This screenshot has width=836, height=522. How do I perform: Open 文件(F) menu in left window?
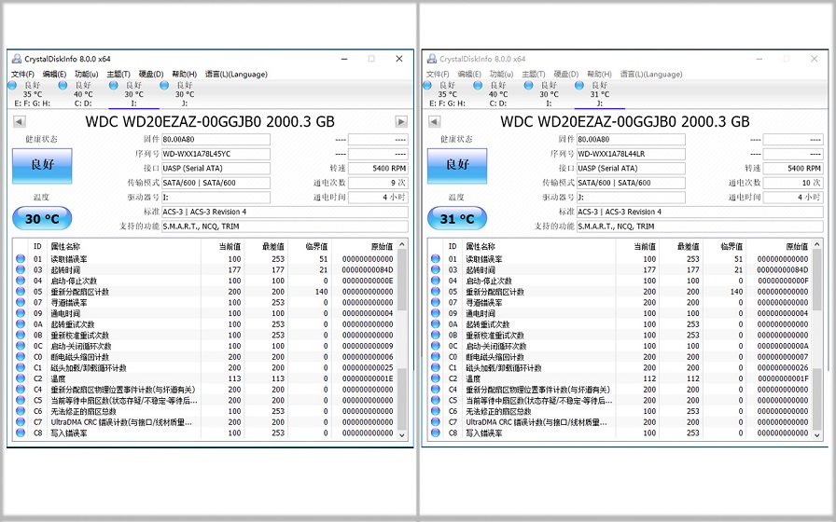[x=23, y=74]
